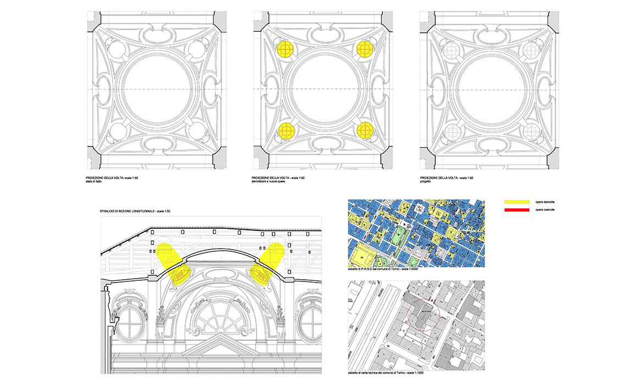Screen dimensions: 643x384
Task: Open the colored P.R.G.C. Torino map extract
Action: (417, 233)
